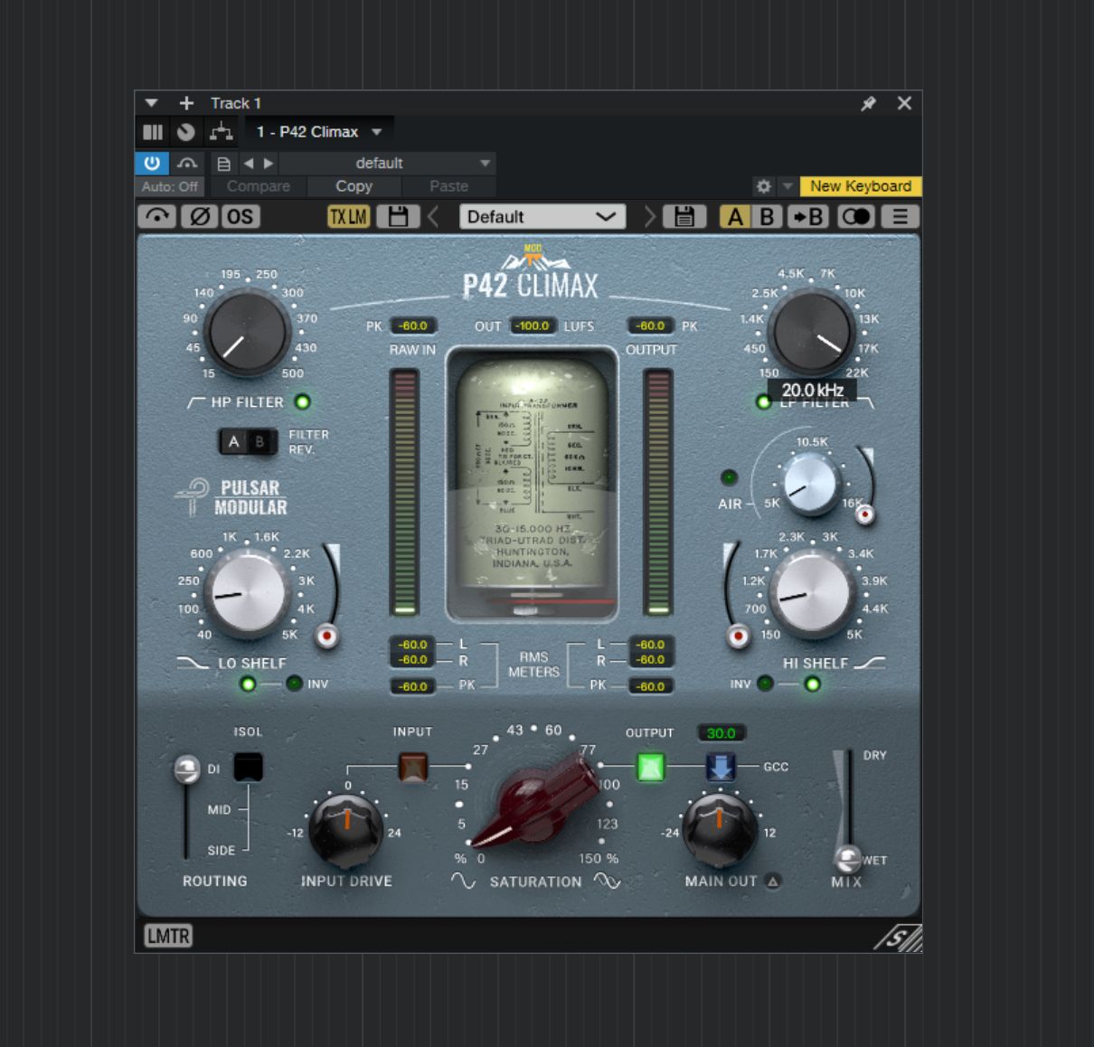This screenshot has width=1094, height=1047.
Task: Switch the Filter Rev A/B toggle
Action: 248,442
